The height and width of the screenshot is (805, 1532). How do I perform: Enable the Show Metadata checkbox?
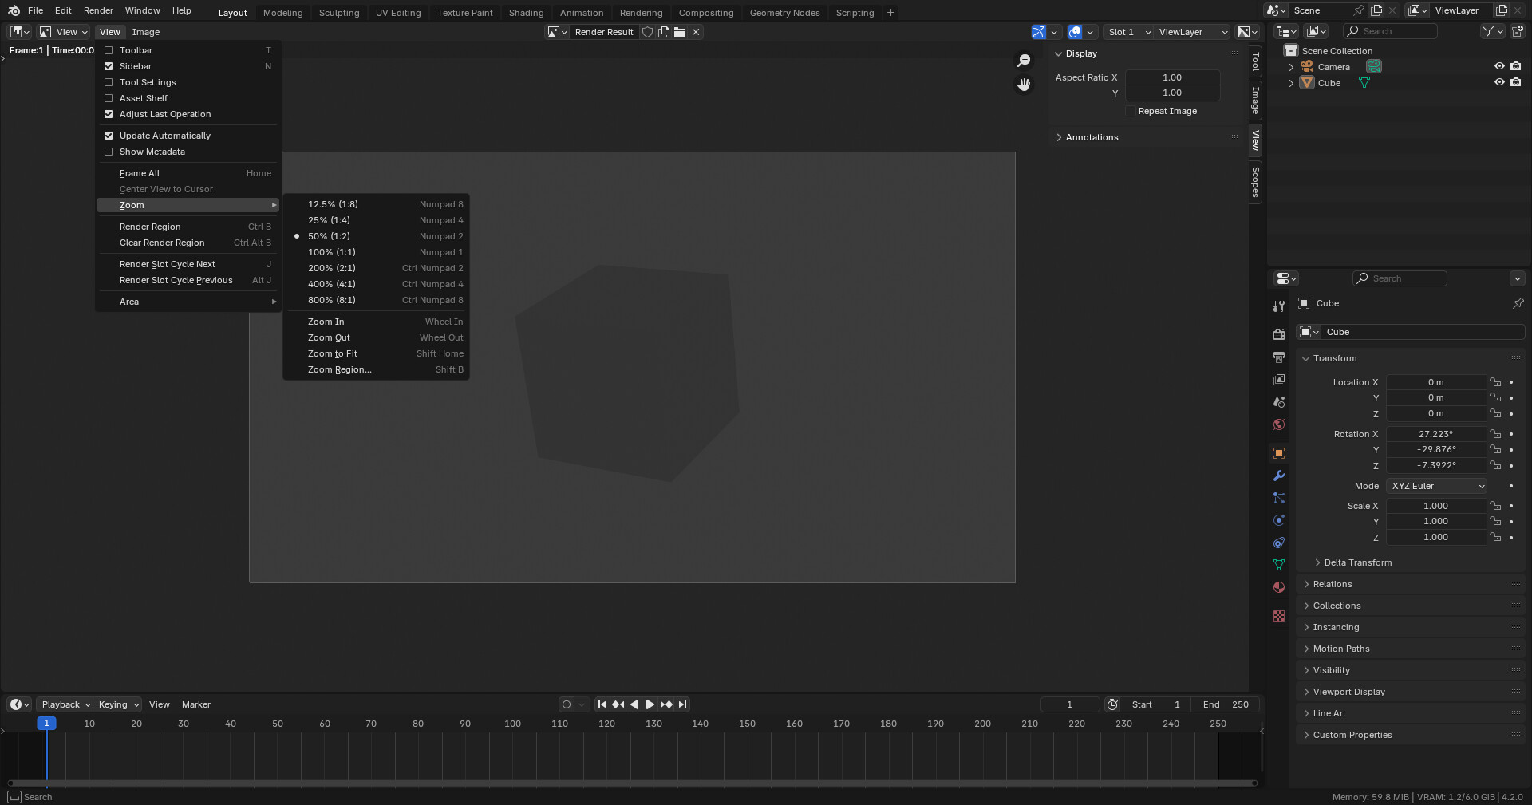point(109,152)
